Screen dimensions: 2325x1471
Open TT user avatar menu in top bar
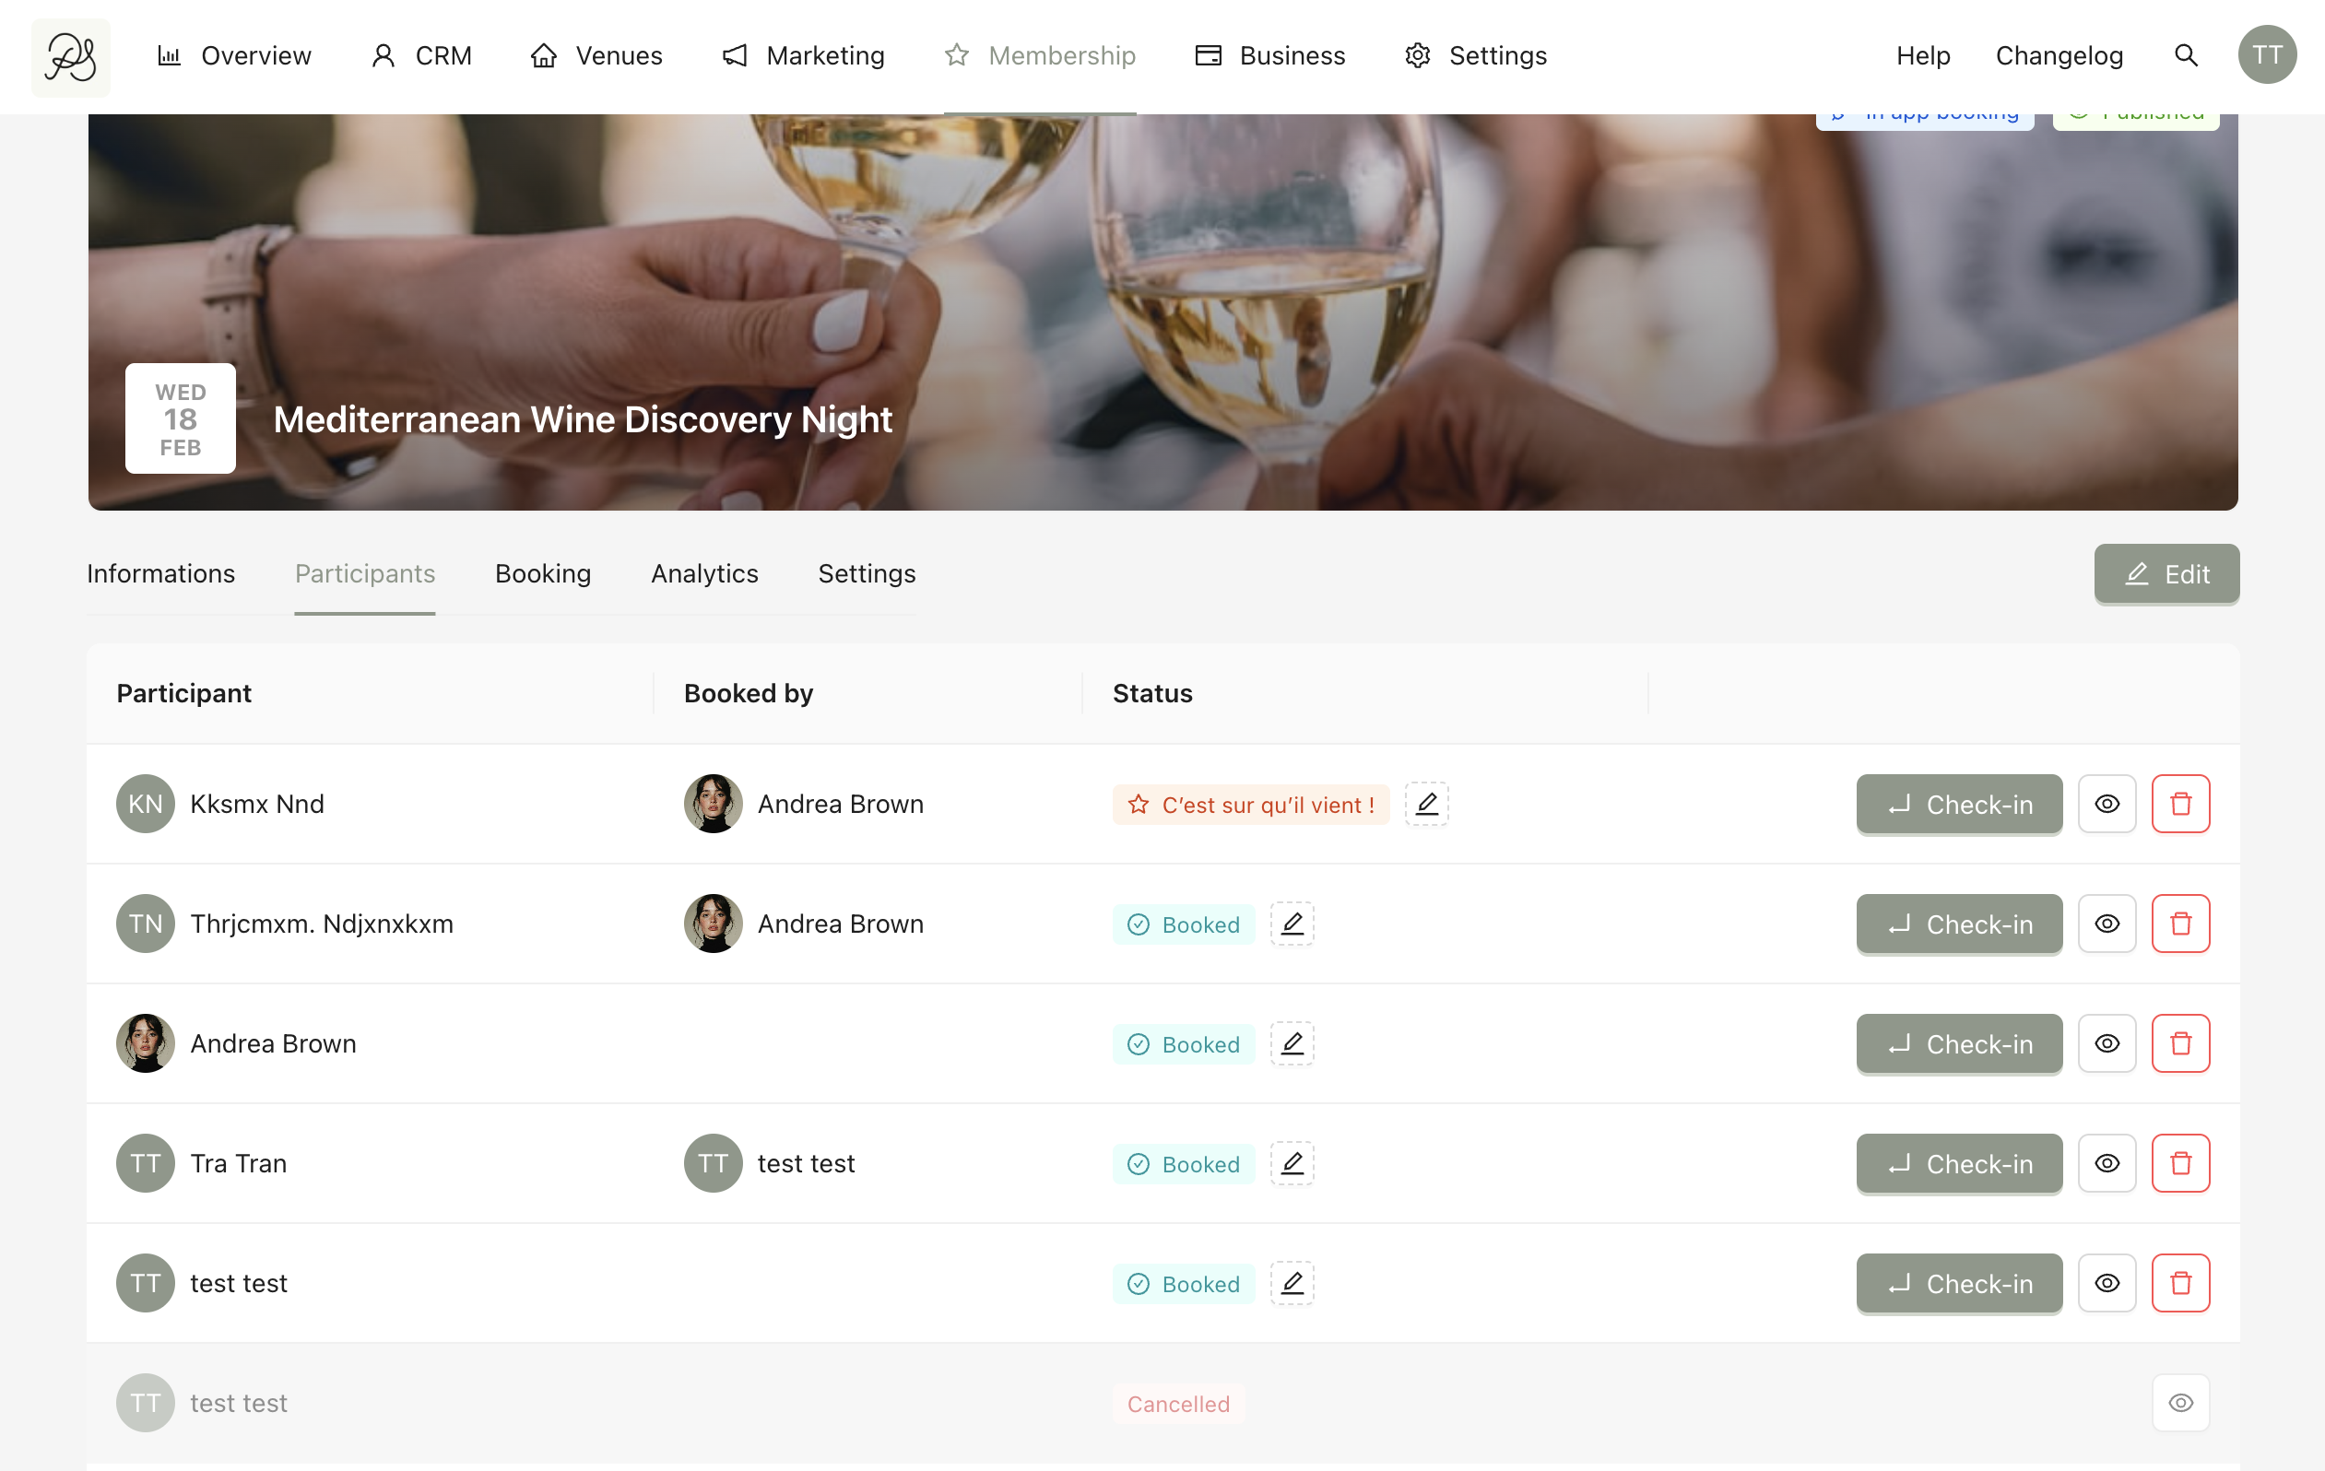(2266, 56)
